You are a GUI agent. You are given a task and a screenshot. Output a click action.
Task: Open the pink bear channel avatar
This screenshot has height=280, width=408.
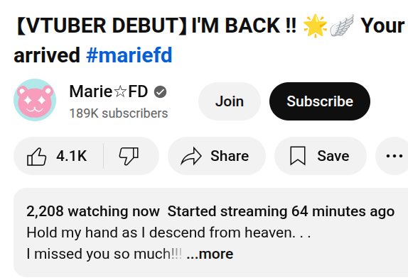tap(35, 100)
